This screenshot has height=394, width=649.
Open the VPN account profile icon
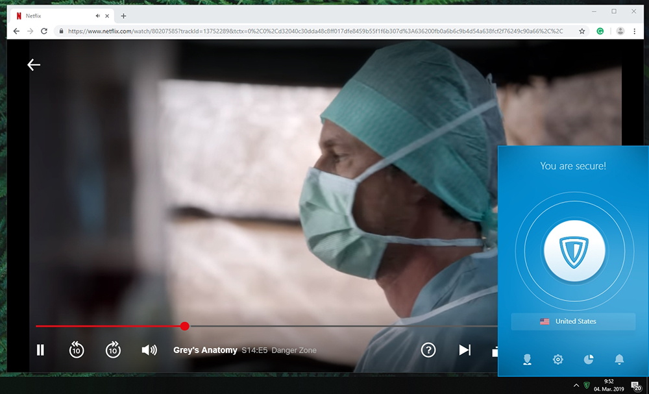click(x=527, y=359)
